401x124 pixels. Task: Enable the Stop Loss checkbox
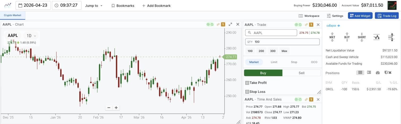247,92
